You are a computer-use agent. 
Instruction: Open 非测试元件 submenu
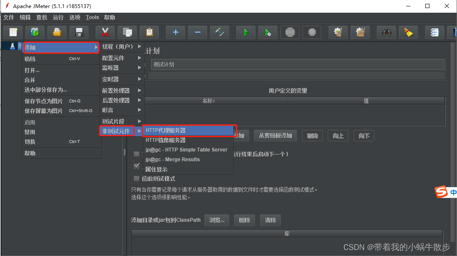tap(122, 131)
